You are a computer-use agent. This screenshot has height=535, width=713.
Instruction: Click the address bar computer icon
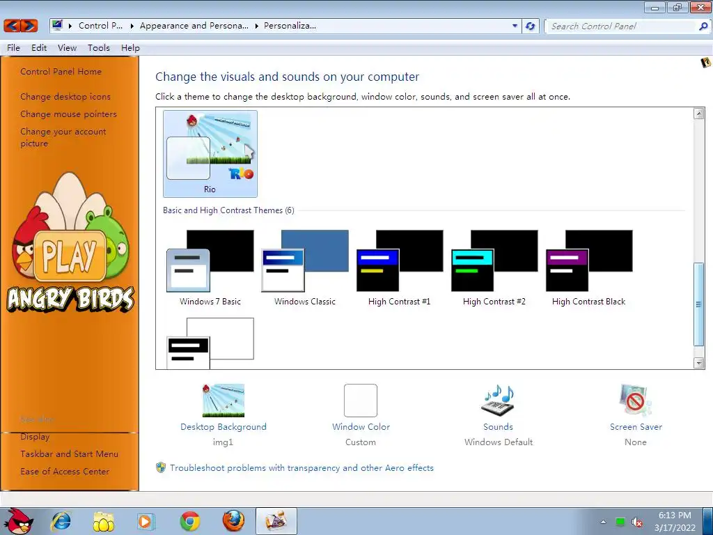[57, 26]
